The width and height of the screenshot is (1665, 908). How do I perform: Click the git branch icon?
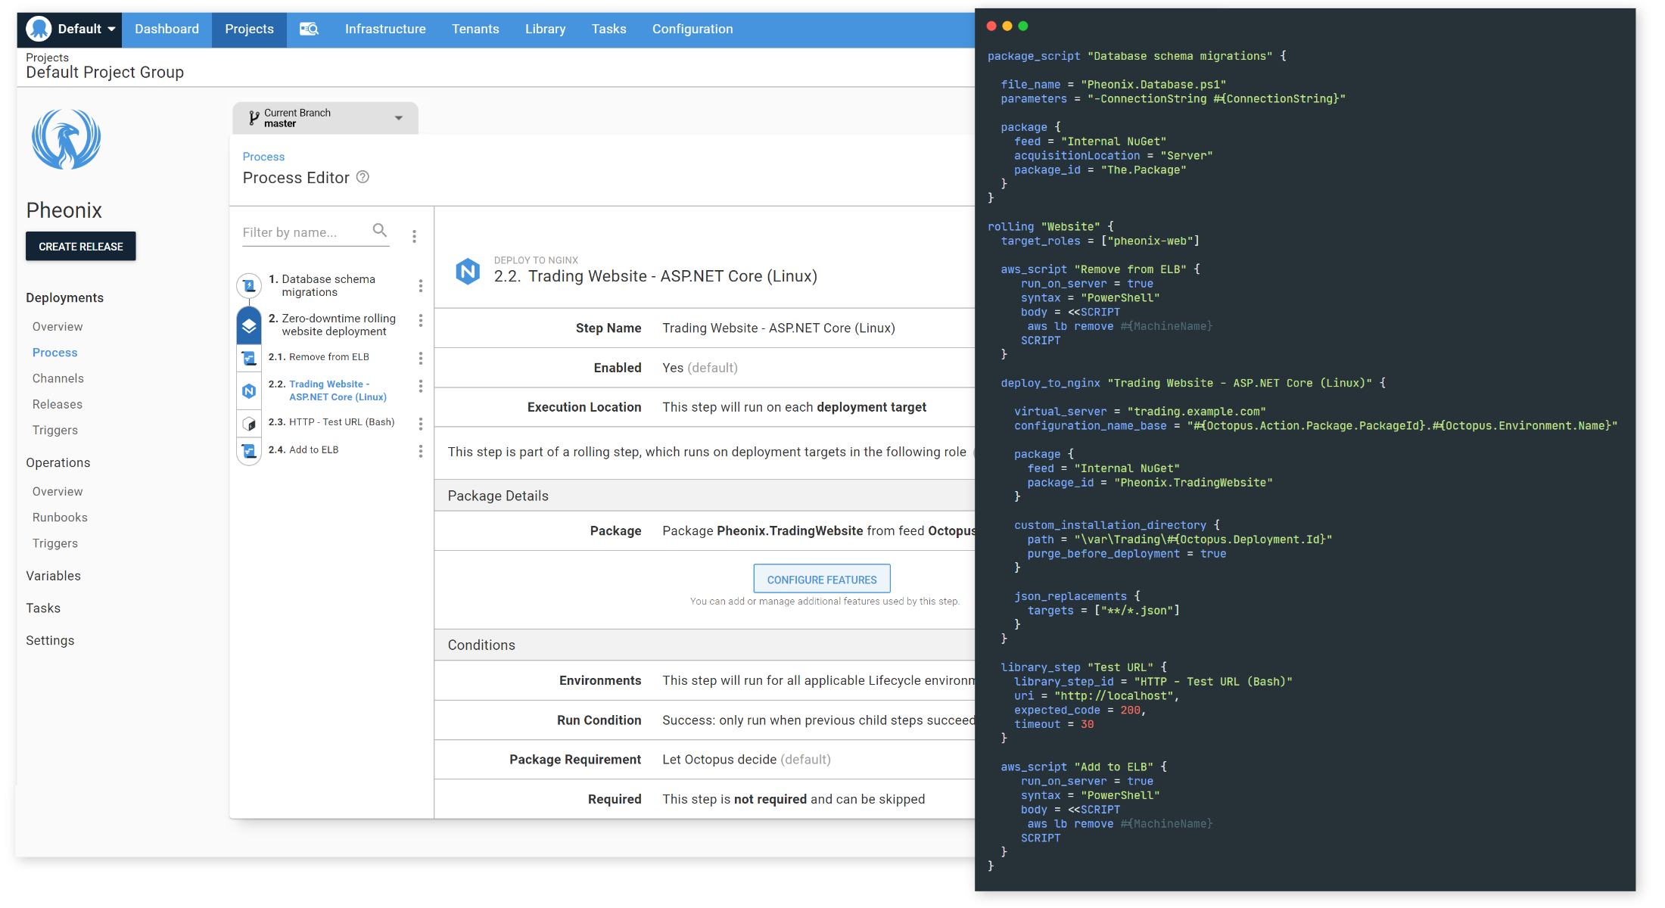click(254, 118)
